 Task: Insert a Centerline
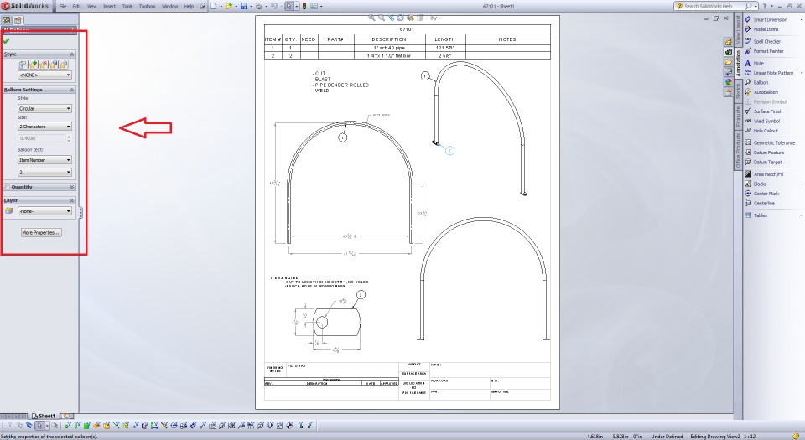[x=760, y=204]
